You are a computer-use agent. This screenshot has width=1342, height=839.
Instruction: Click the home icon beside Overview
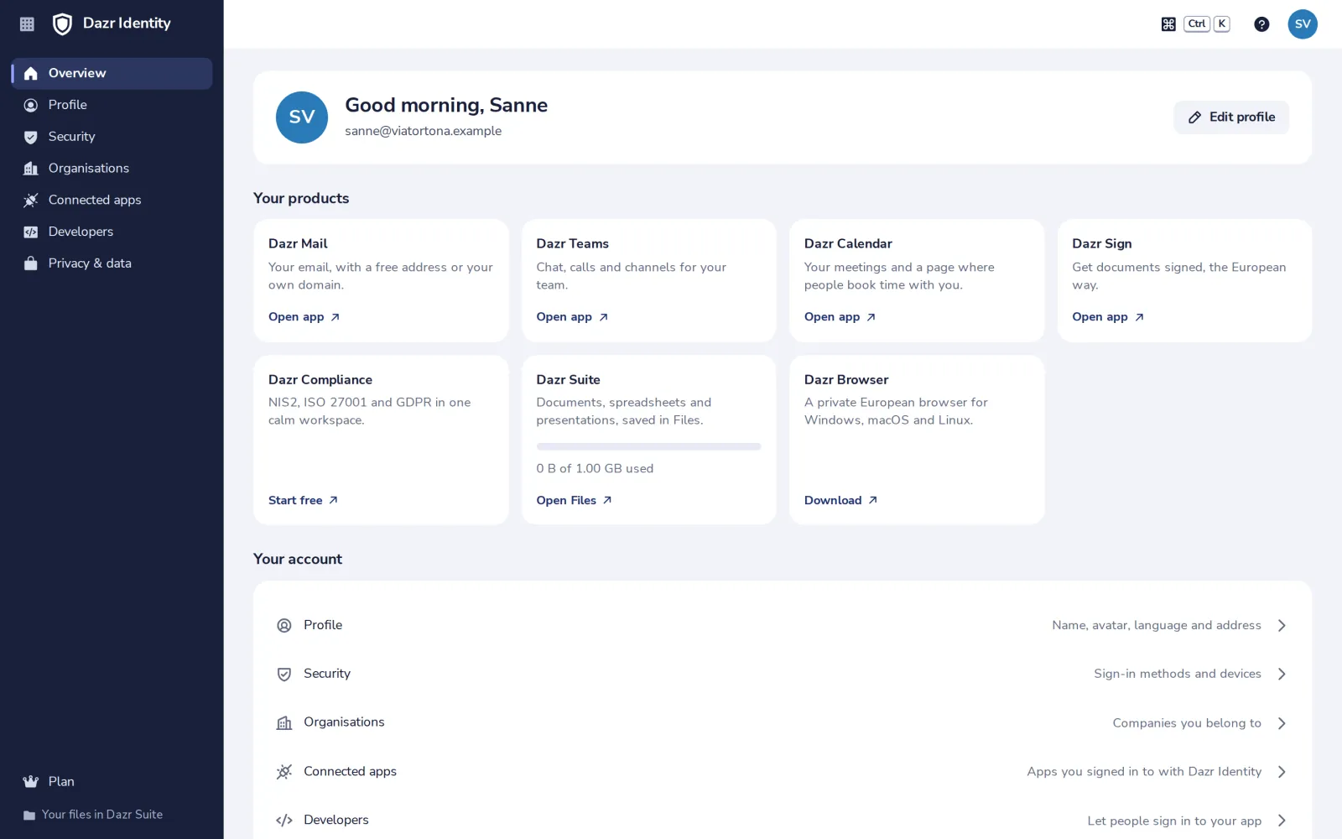tap(31, 74)
